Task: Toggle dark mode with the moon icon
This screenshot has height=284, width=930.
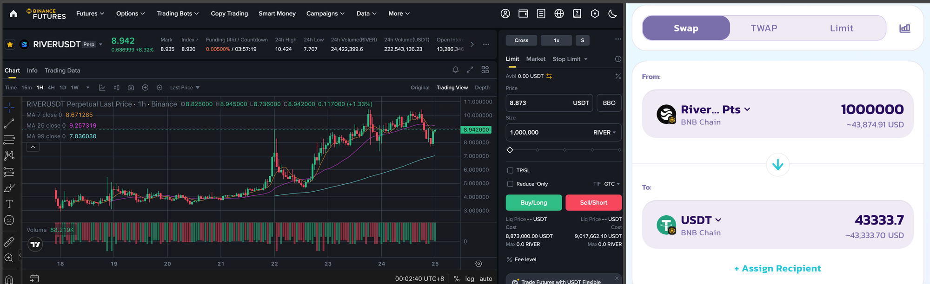Action: click(x=612, y=14)
